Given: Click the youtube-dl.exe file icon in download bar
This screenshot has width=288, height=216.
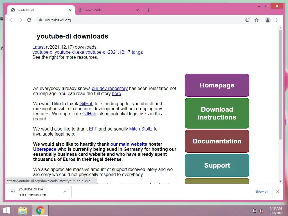Looking at the screenshot, I should (x=13, y=191).
